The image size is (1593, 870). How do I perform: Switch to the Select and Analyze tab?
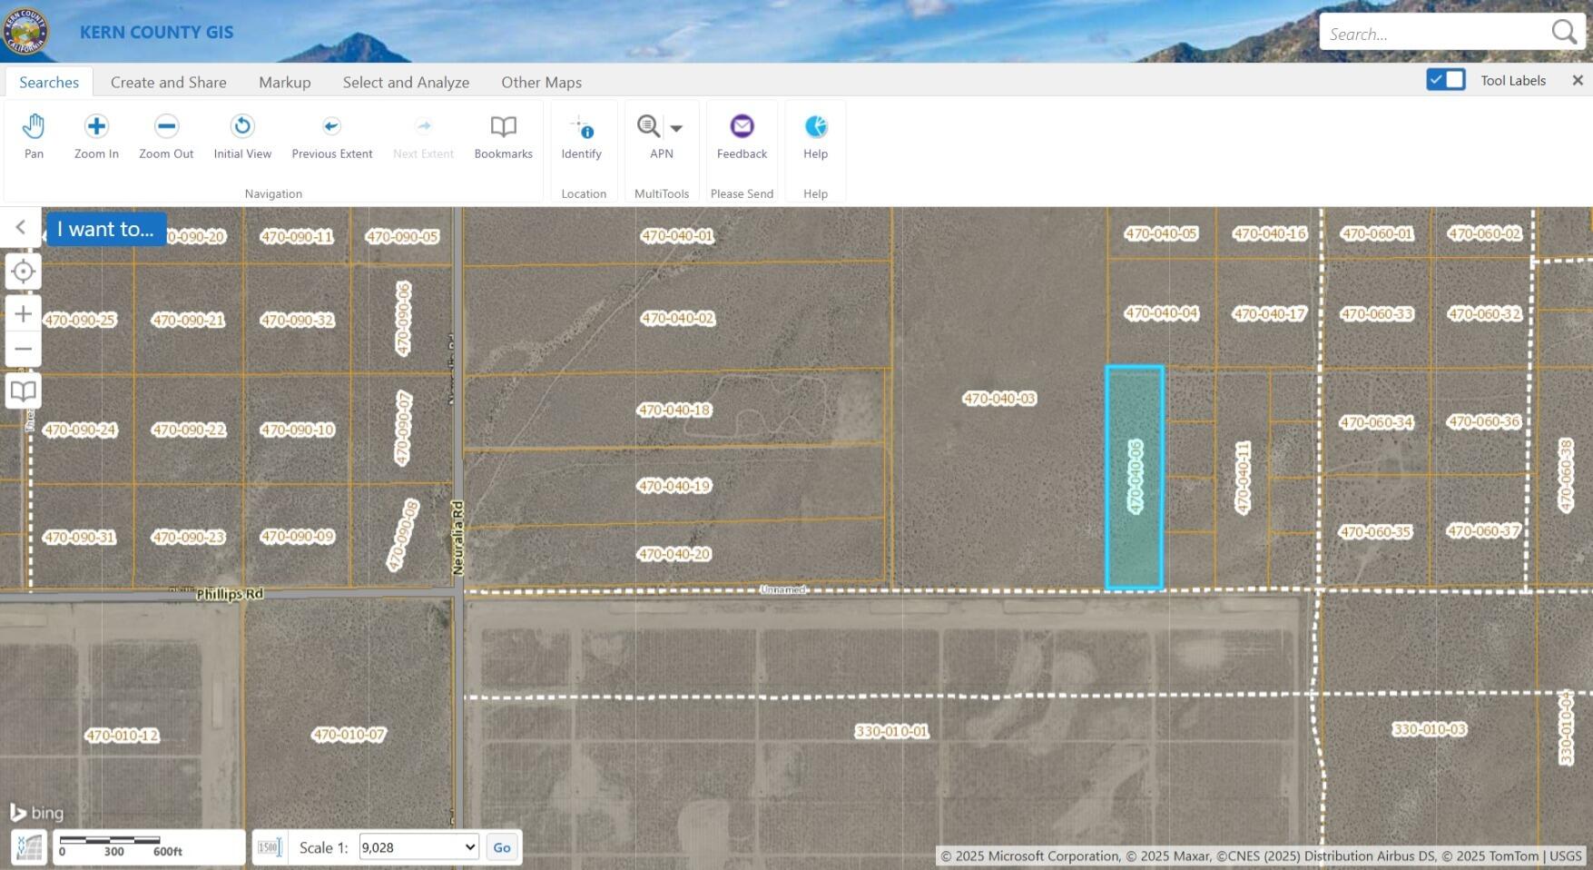405,82
